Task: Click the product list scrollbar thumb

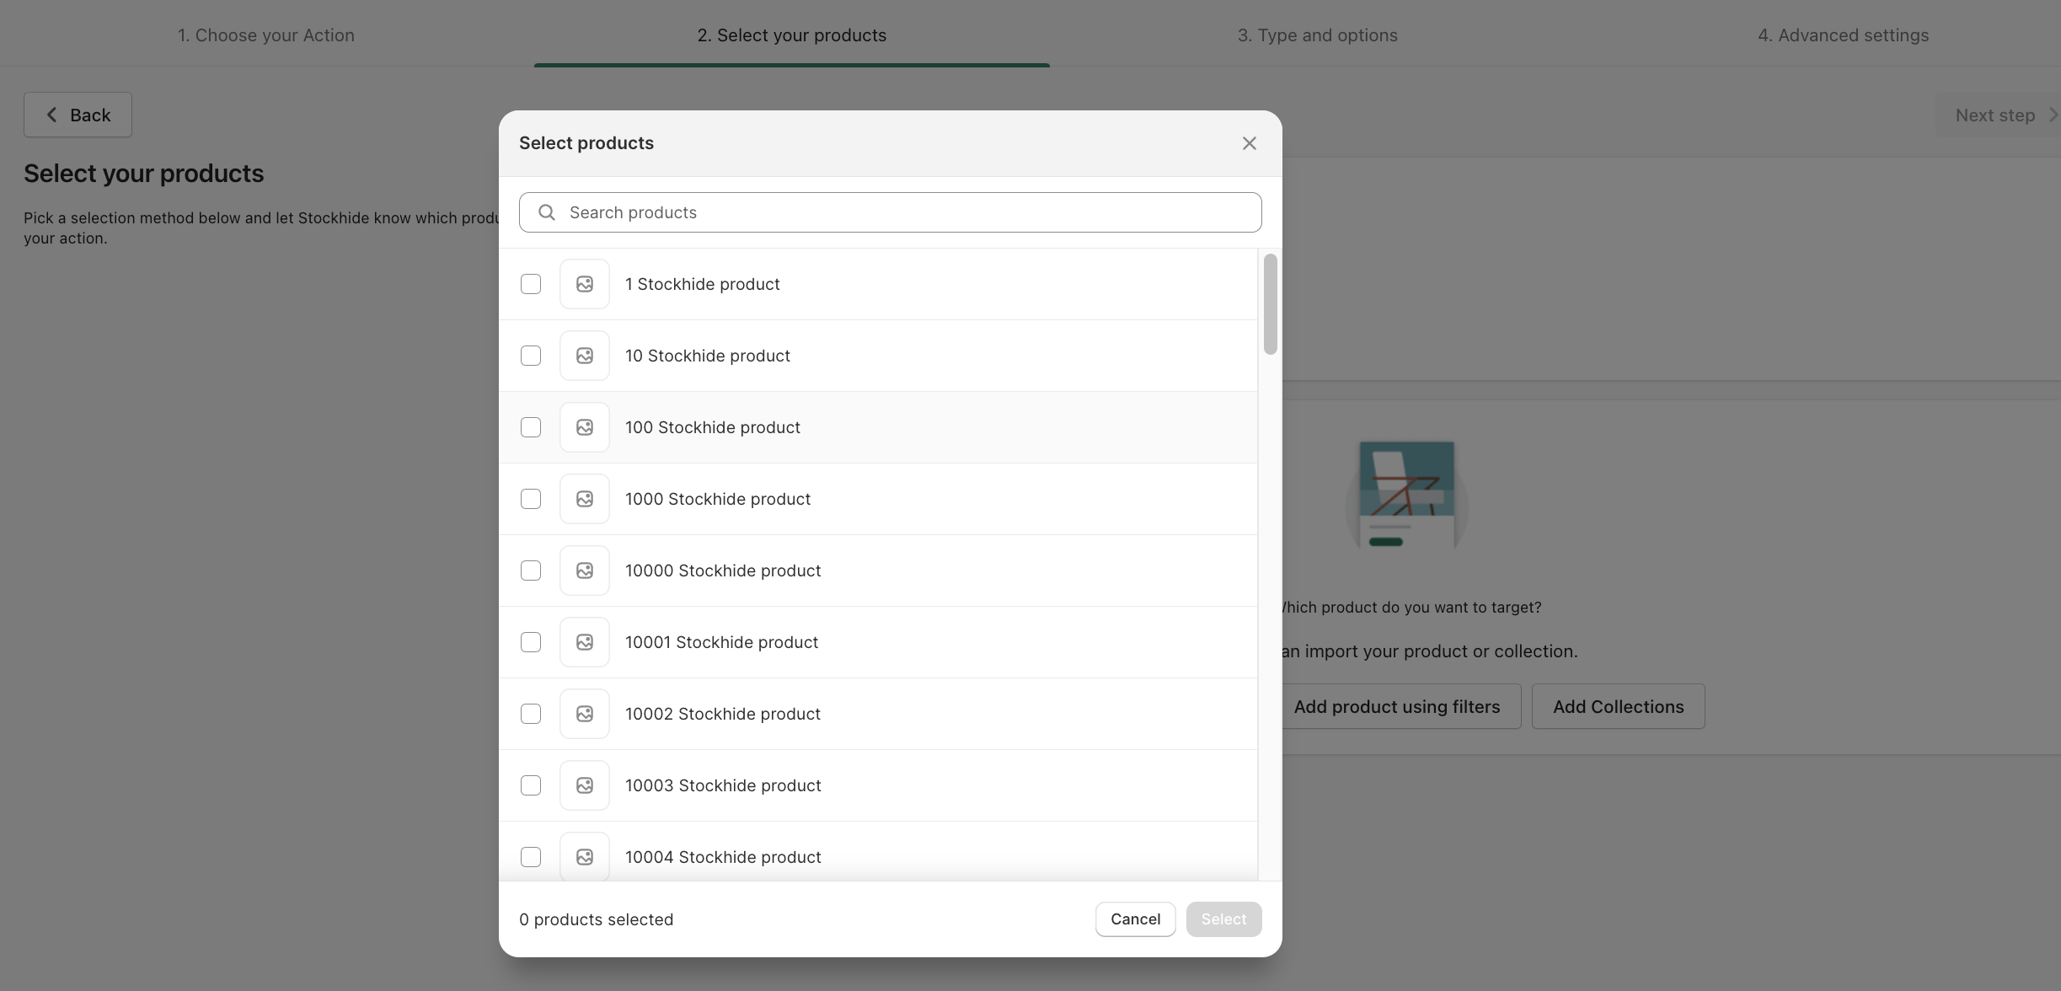Action: 1270,304
